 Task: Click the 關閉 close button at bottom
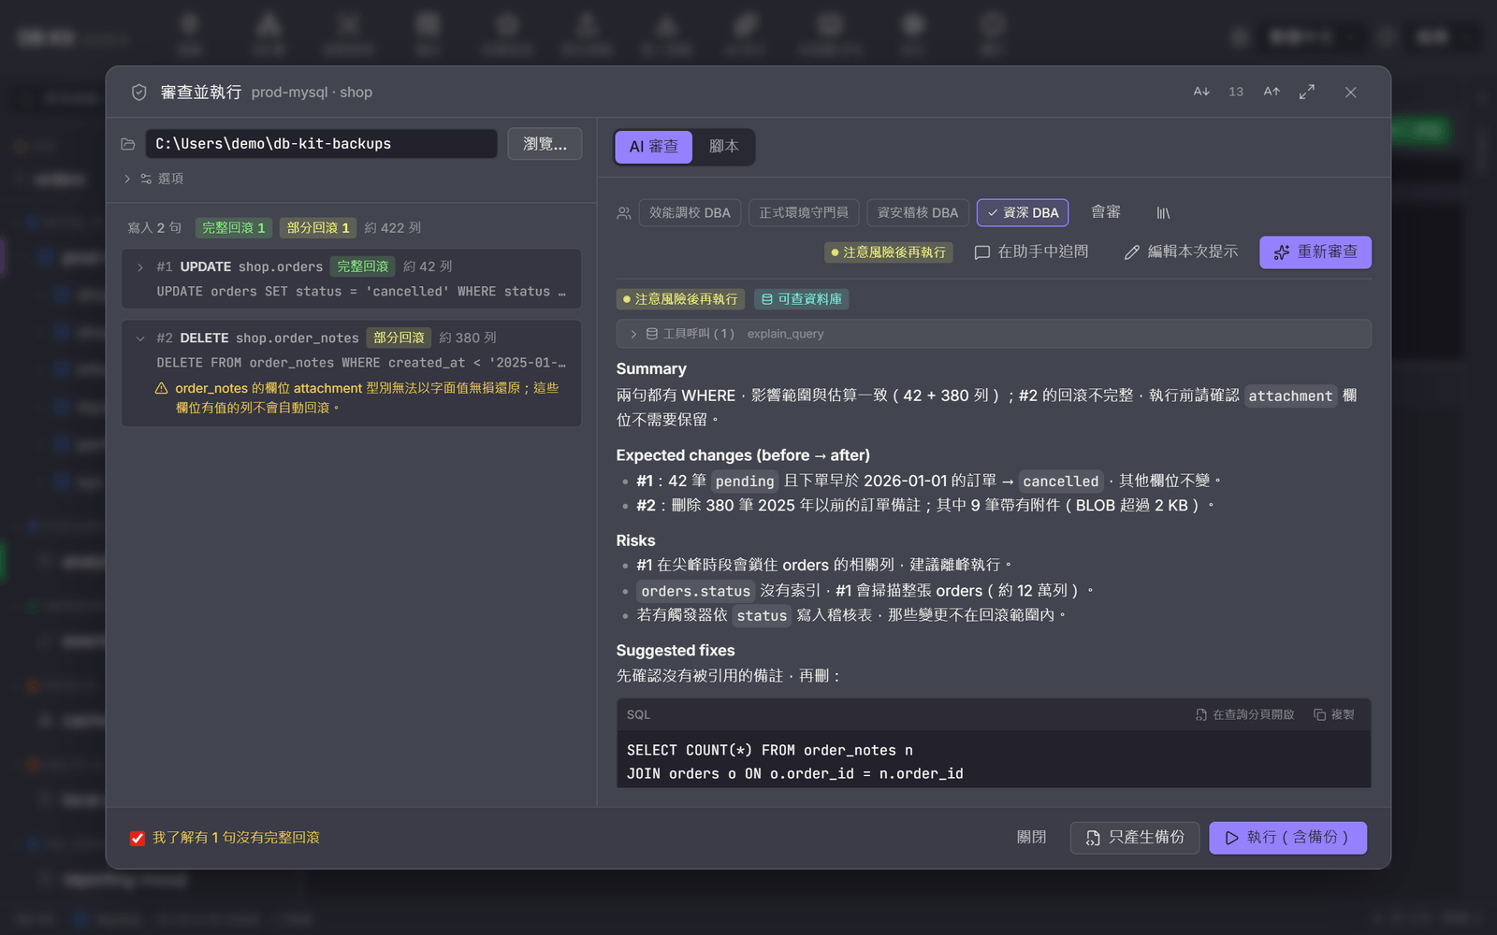(x=1031, y=838)
